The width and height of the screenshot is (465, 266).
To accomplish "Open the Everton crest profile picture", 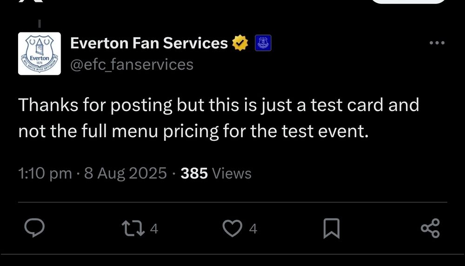I will (40, 53).
